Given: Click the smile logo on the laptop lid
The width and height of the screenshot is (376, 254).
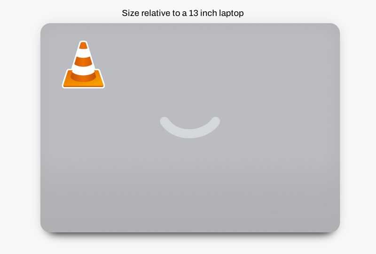Looking at the screenshot, I should (190, 127).
